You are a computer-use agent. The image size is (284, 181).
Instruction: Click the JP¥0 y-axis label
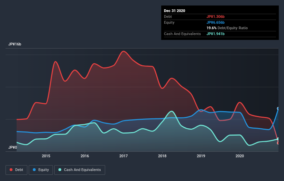12,147
